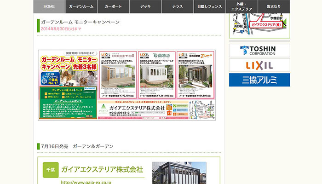Open the LIXIL logo banner
The width and height of the screenshot is (322, 184).
coord(259,65)
